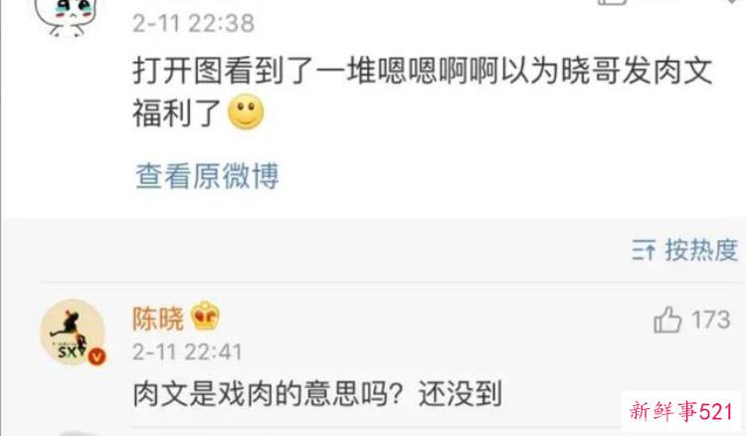
Task: Click the word 福利了 in the comment
Action: (x=176, y=113)
